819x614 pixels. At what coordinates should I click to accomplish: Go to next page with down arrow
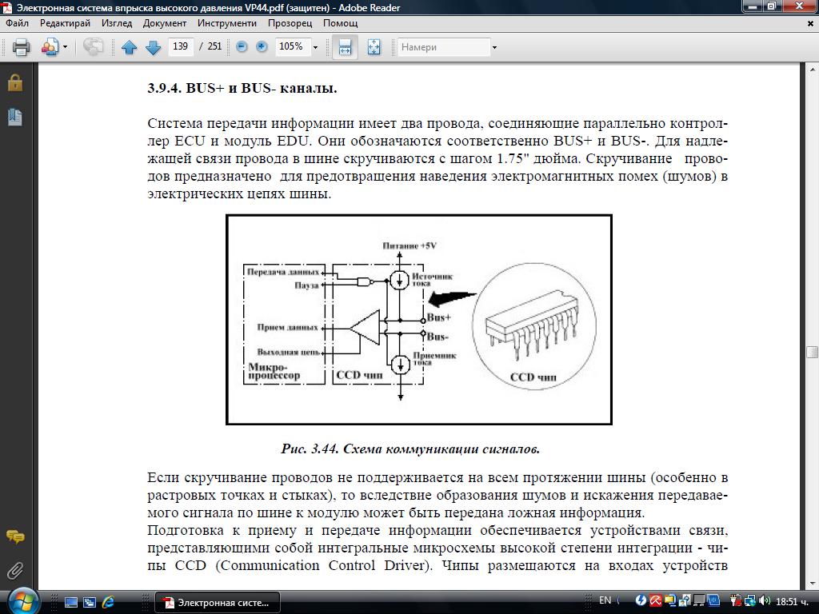(153, 47)
